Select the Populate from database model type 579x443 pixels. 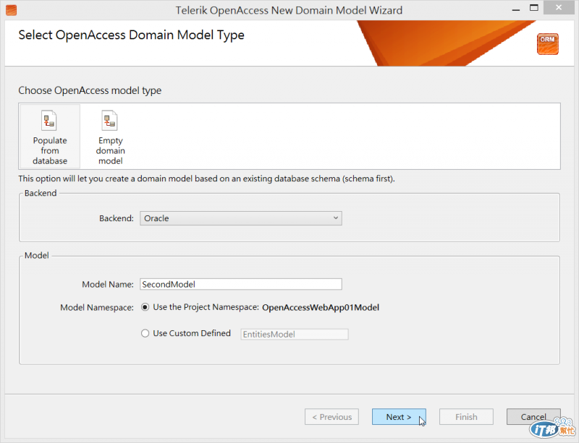point(50,137)
